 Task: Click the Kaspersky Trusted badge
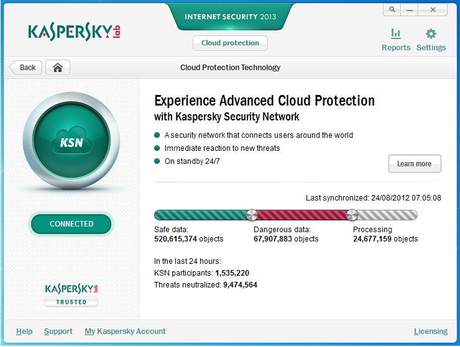click(x=71, y=295)
